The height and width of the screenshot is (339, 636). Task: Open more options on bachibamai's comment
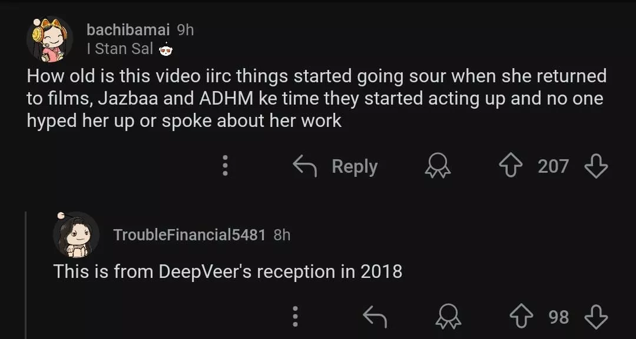224,166
